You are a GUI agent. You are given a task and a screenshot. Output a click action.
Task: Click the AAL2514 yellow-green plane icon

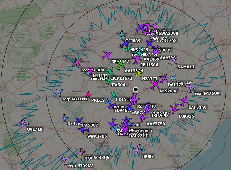point(139,73)
